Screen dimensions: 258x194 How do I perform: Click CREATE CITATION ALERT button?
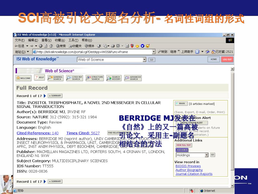click(x=191, y=123)
